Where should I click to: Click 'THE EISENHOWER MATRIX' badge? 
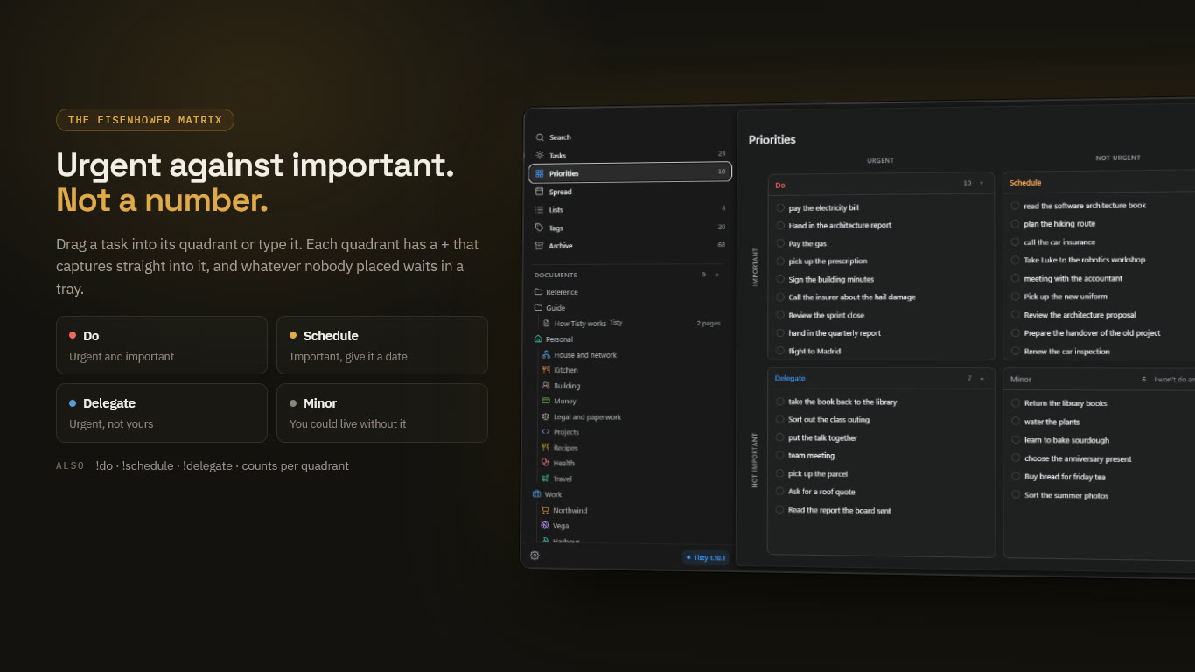[x=145, y=120]
